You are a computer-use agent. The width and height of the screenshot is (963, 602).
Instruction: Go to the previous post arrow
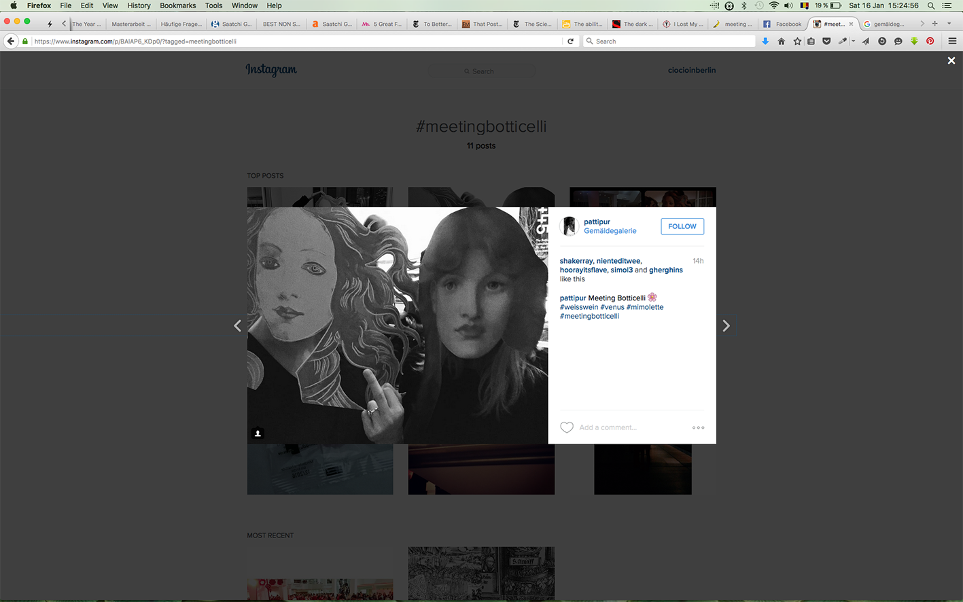pyautogui.click(x=237, y=326)
